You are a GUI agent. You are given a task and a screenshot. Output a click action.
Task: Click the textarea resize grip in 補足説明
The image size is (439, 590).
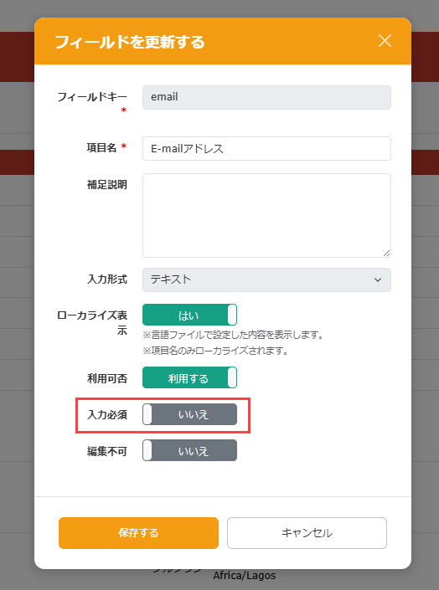point(386,254)
